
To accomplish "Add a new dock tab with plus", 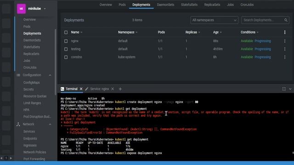I will coord(120,89).
